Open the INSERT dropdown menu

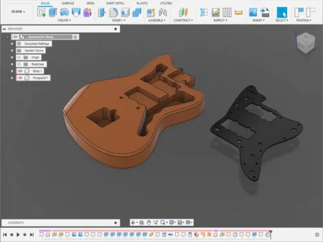(x=258, y=20)
